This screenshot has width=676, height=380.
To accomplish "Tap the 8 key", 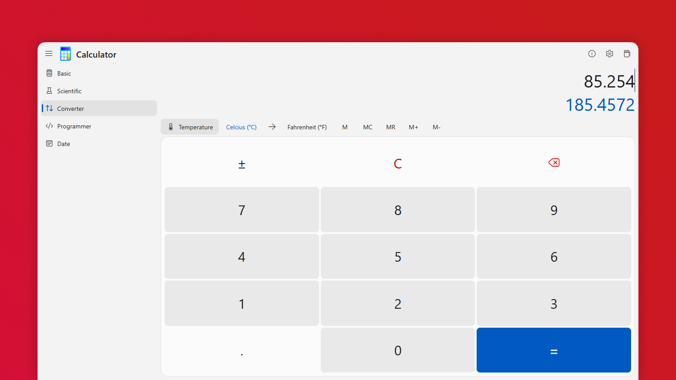I will pos(398,210).
